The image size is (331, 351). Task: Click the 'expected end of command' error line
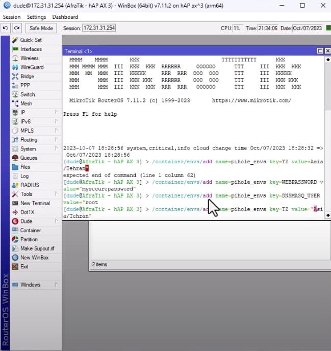[x=130, y=175]
